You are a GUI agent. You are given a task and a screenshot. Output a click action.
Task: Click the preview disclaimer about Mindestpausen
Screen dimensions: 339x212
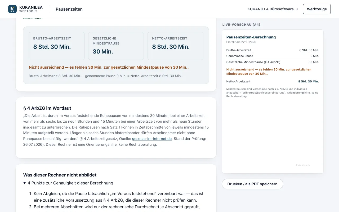click(x=273, y=93)
